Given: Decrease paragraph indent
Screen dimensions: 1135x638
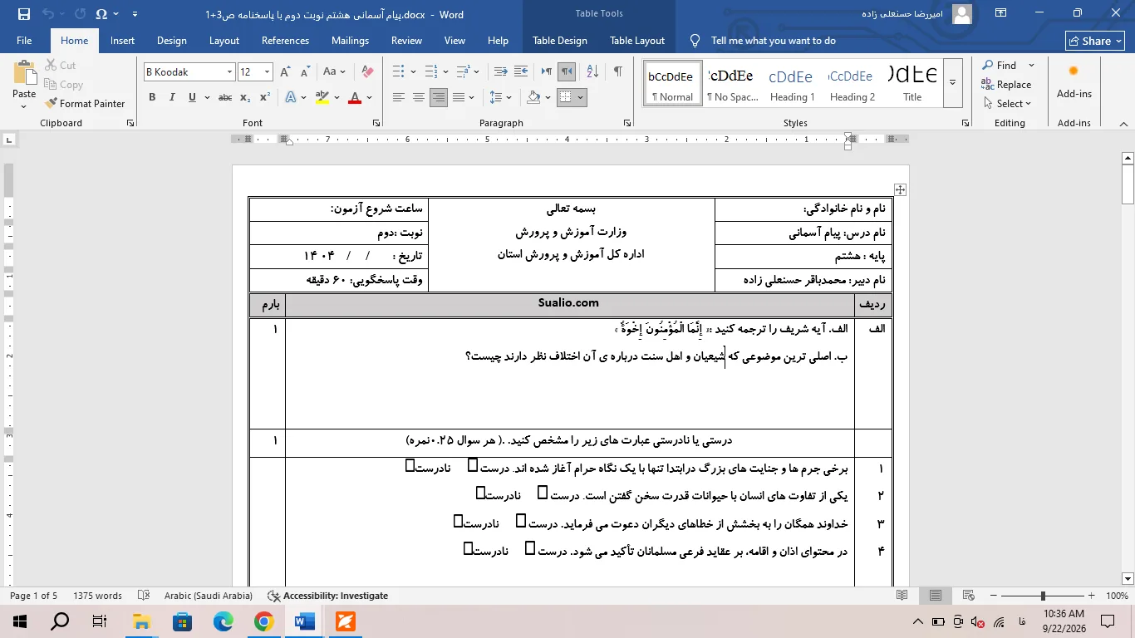Looking at the screenshot, I should coord(500,71).
